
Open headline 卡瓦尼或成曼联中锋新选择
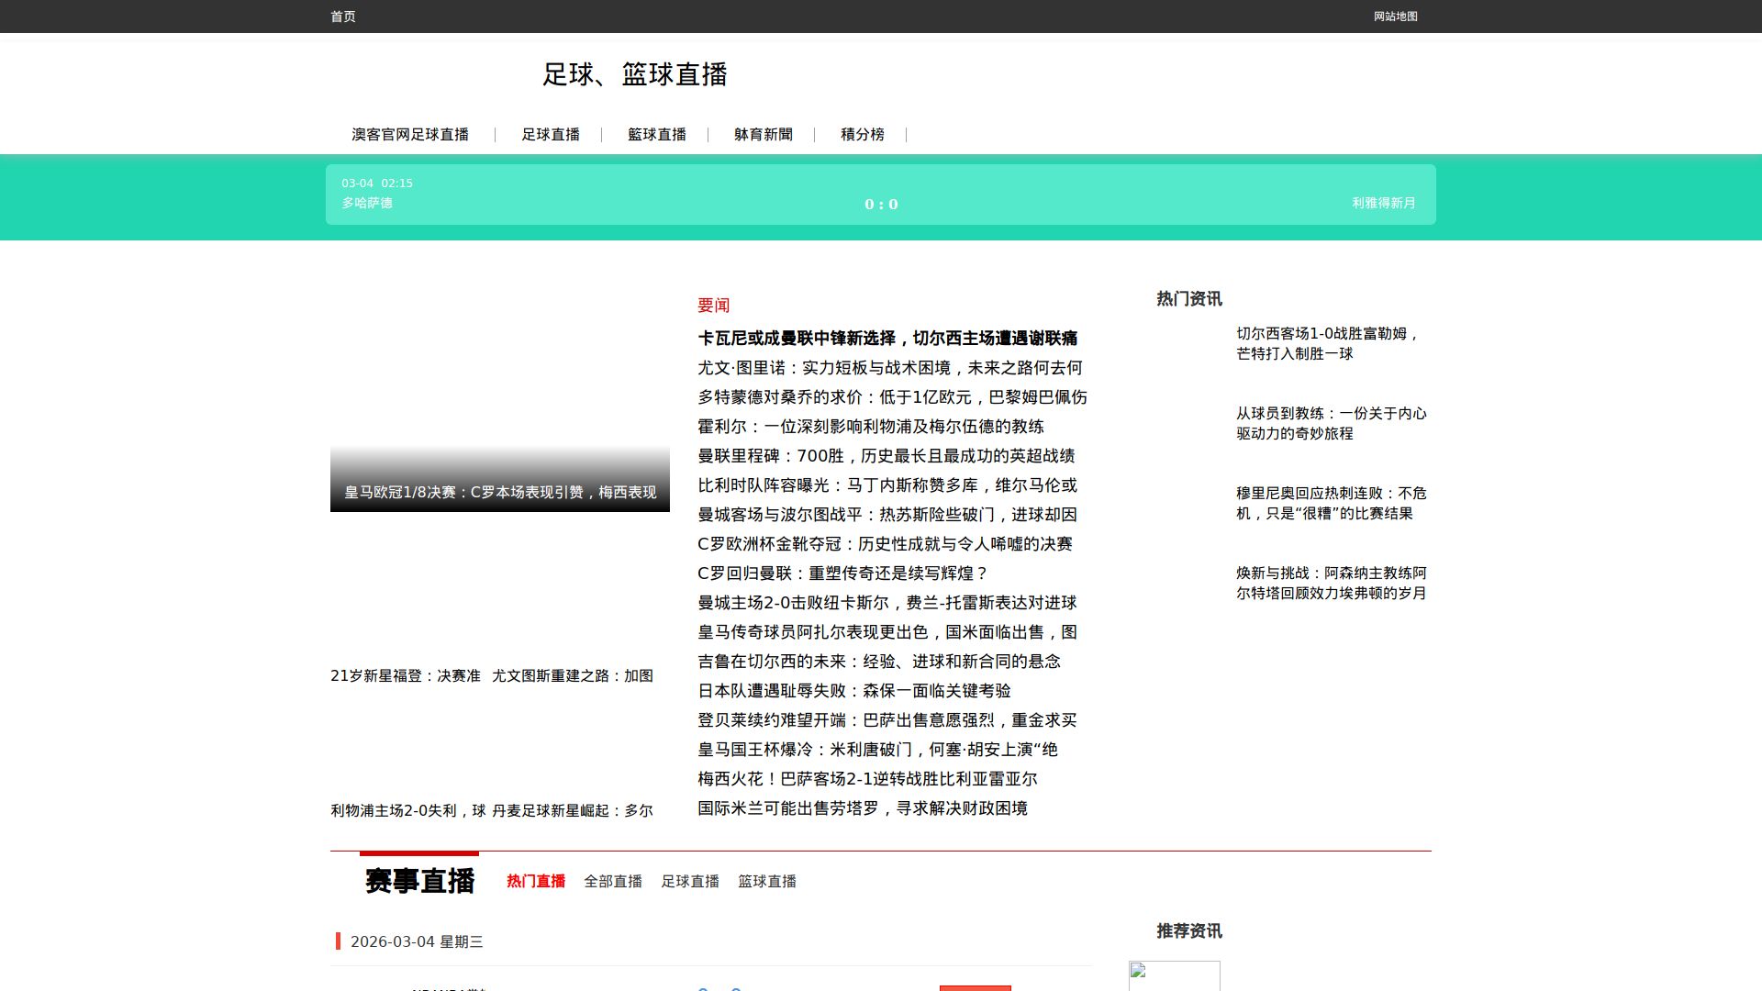point(887,339)
